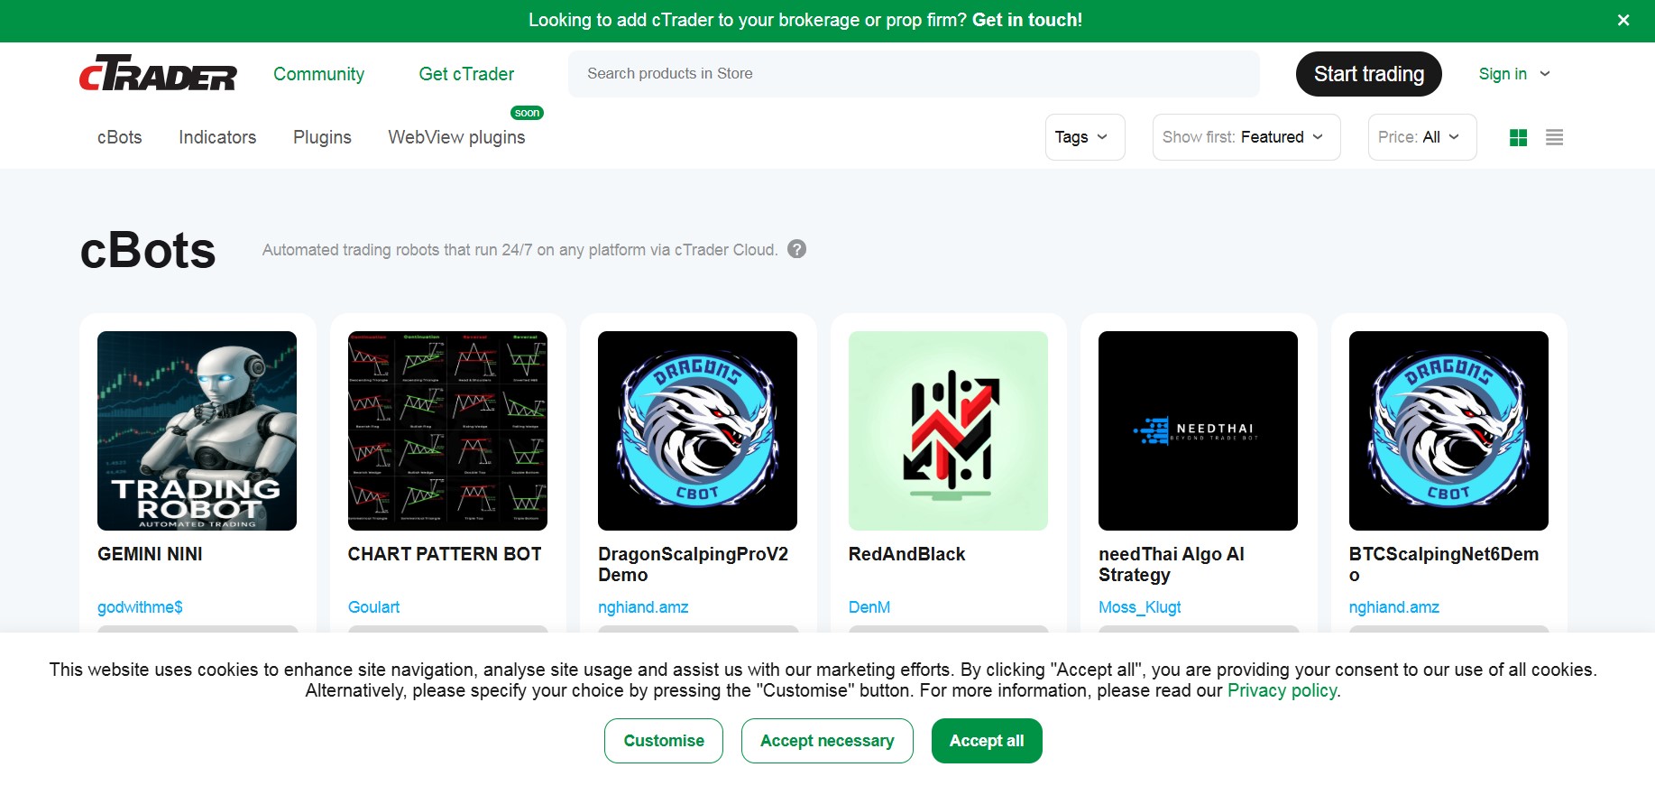Click the Accept all cookies button
The image size is (1655, 795).
986,741
